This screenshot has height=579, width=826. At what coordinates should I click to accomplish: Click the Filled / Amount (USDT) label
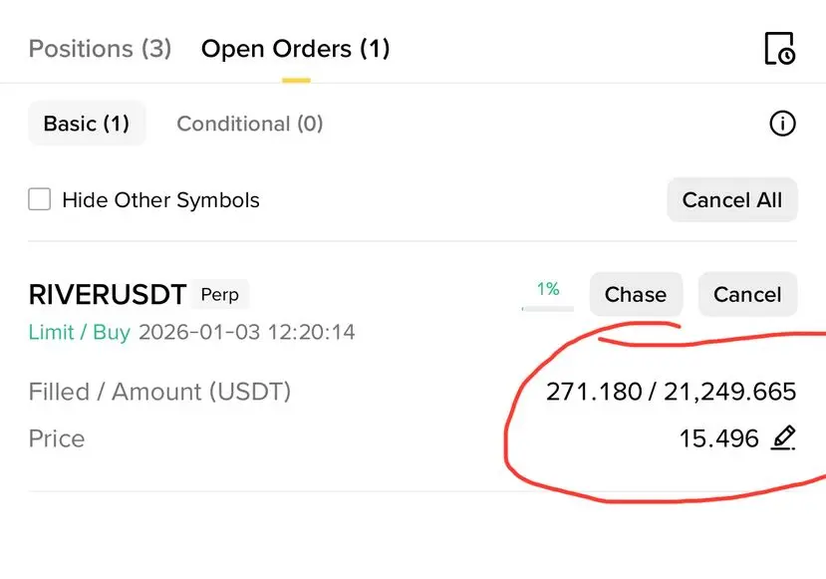point(159,392)
